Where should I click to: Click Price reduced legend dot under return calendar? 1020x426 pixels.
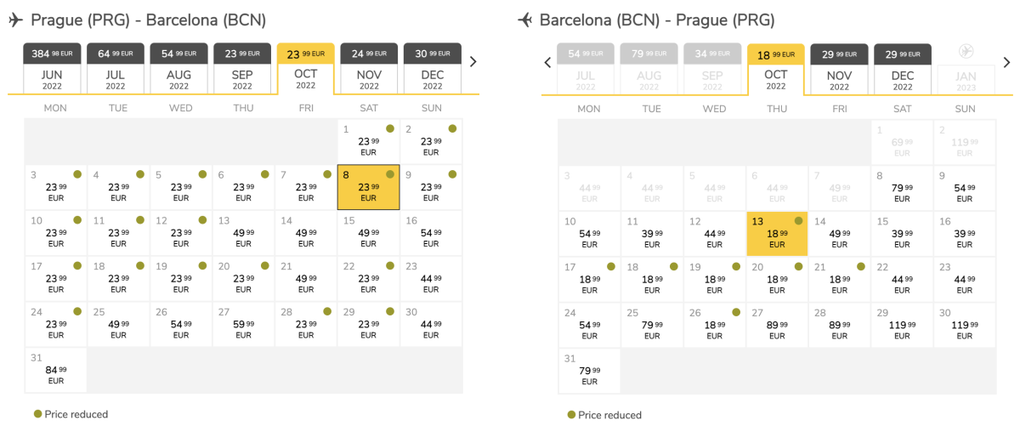point(571,415)
